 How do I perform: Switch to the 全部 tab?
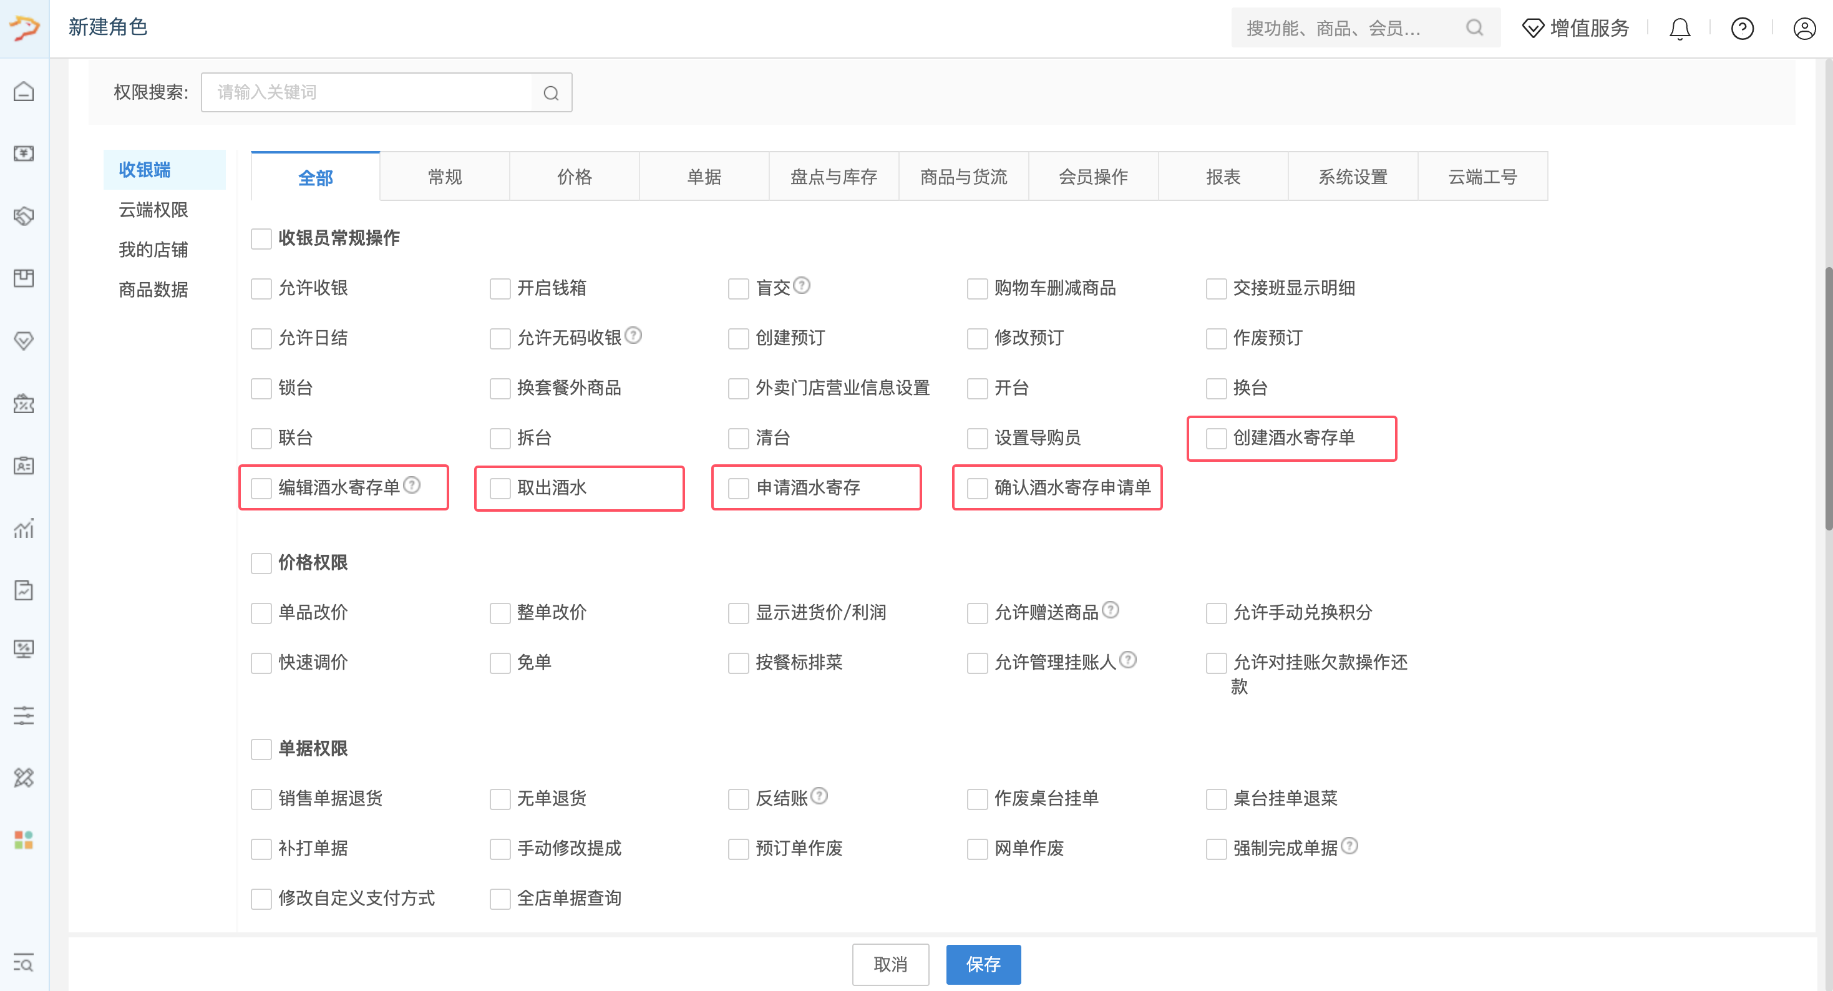[x=315, y=177]
